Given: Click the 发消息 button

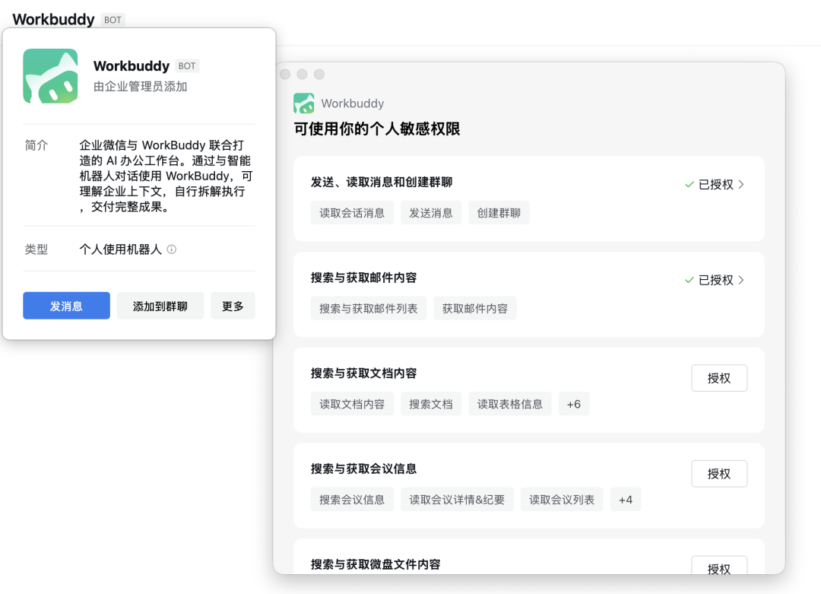Looking at the screenshot, I should click(66, 306).
